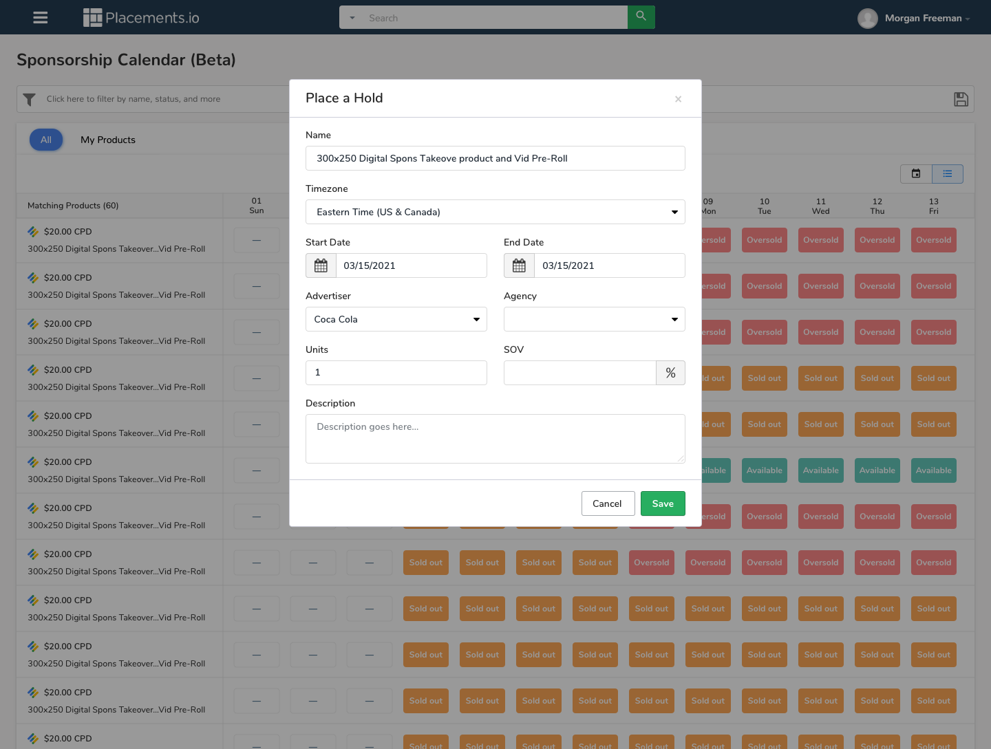This screenshot has width=991, height=749.
Task: Click the Placements.io logo
Action: pos(141,18)
